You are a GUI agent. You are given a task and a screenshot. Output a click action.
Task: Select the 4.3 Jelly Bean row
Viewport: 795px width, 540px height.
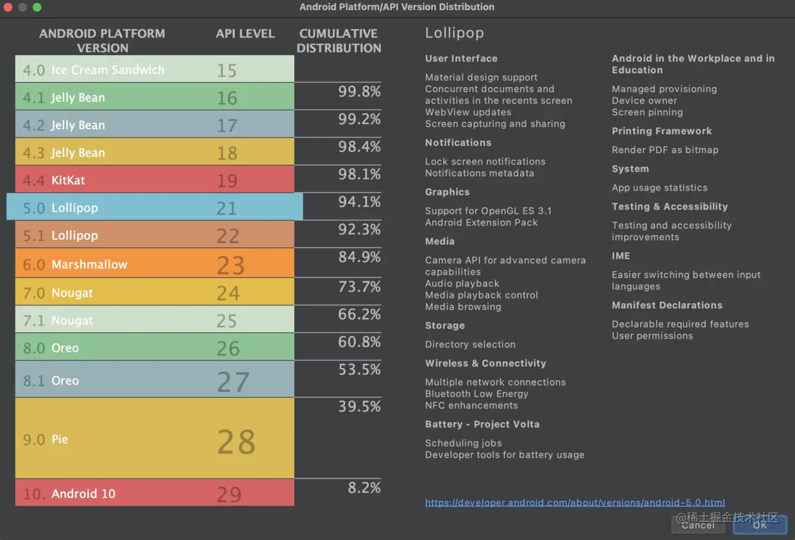pyautogui.click(x=154, y=152)
